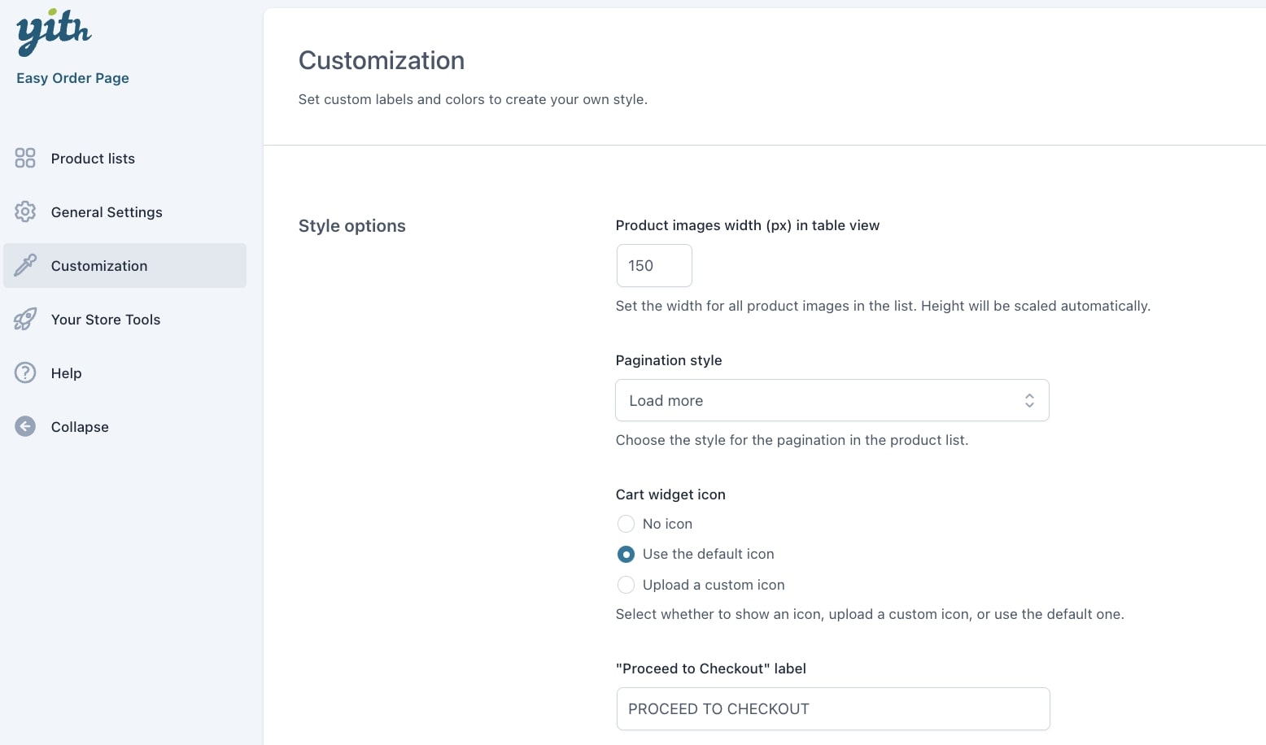Click the General Settings gear icon

point(25,211)
